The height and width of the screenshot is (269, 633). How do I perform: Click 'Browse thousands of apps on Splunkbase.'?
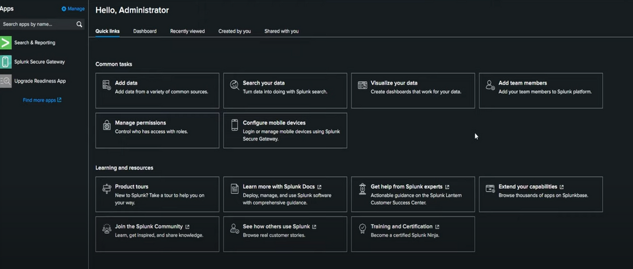coord(543,195)
